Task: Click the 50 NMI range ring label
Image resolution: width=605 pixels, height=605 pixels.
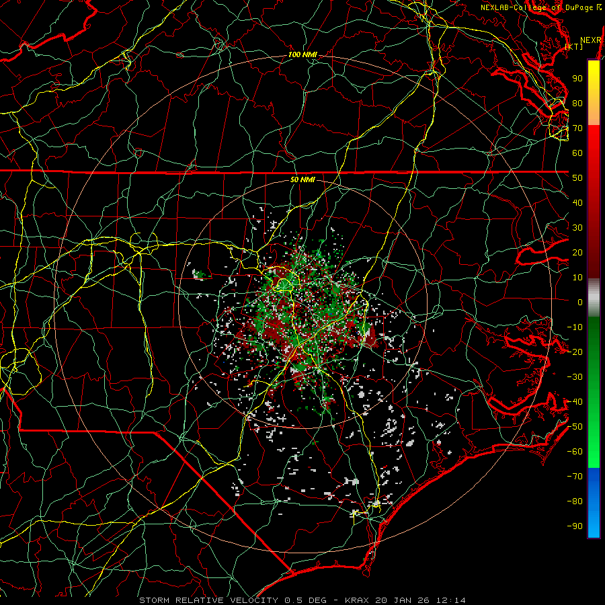Action: [302, 179]
